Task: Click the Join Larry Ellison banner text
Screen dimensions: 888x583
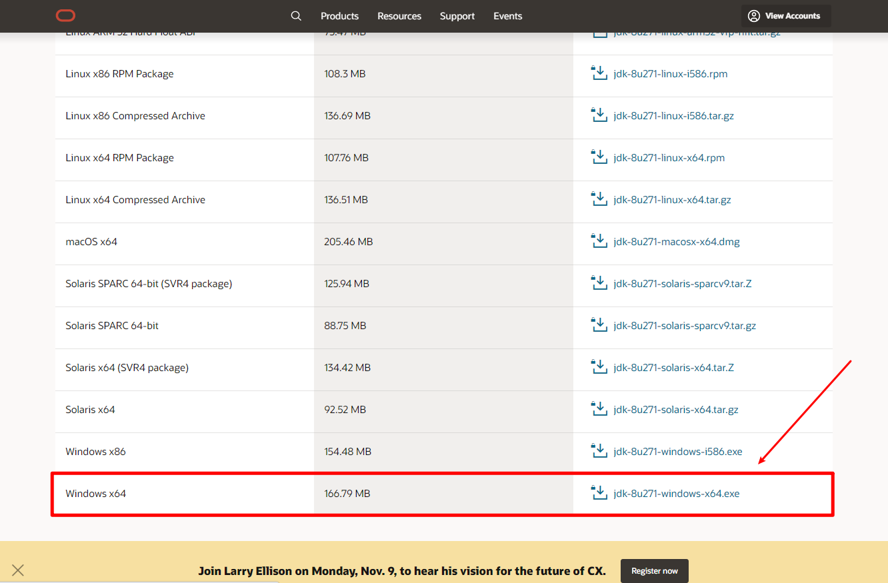Action: pyautogui.click(x=402, y=571)
